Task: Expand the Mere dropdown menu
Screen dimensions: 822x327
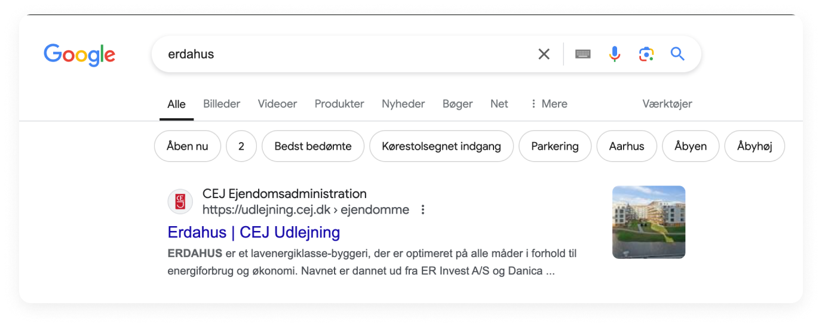Action: 548,104
